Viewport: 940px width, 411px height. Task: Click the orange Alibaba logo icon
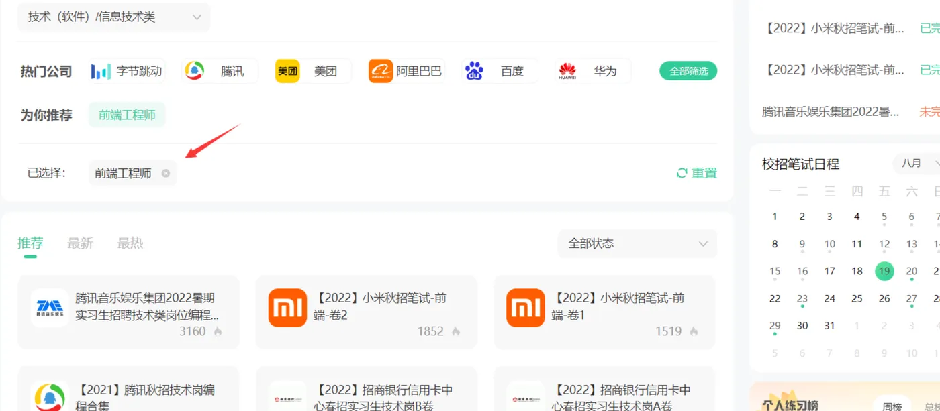click(381, 71)
